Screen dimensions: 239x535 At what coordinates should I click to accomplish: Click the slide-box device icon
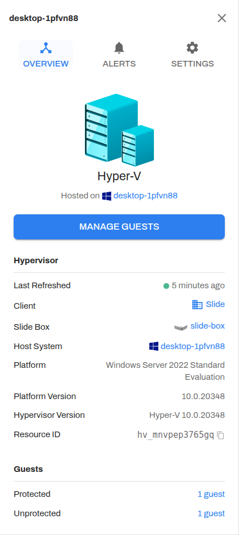tap(181, 327)
